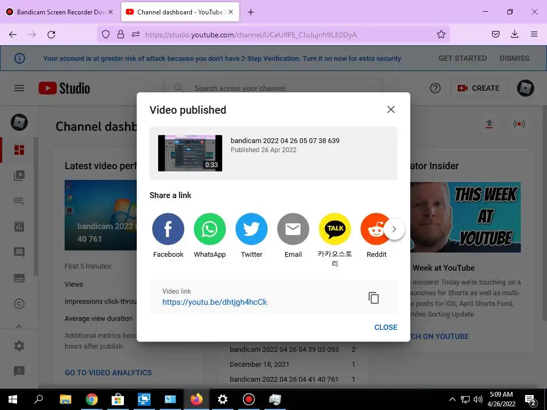Share the video on Reddit
The image size is (547, 410).
coord(373,229)
